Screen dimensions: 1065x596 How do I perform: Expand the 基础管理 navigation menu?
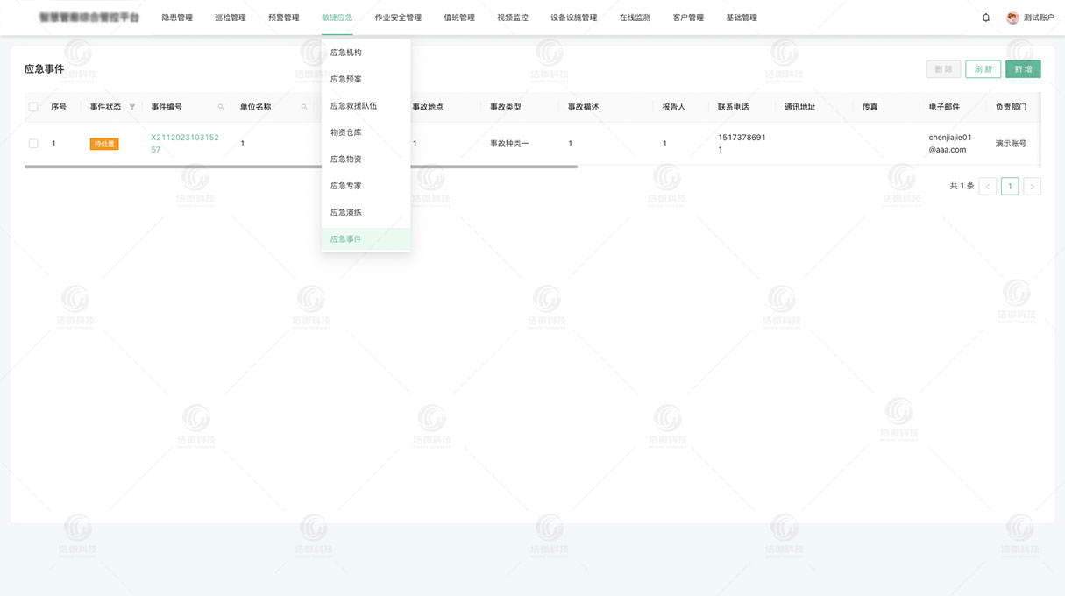point(741,18)
